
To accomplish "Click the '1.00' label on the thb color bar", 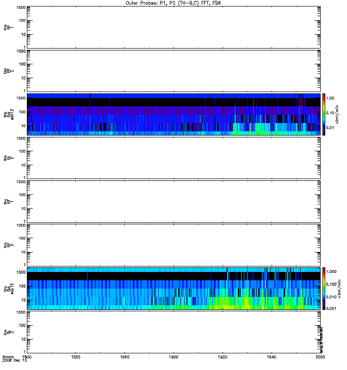I will pos(330,98).
